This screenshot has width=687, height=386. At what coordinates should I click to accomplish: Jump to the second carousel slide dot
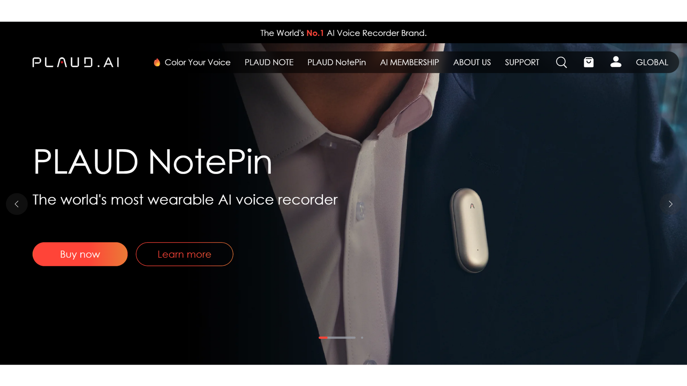[x=362, y=338]
